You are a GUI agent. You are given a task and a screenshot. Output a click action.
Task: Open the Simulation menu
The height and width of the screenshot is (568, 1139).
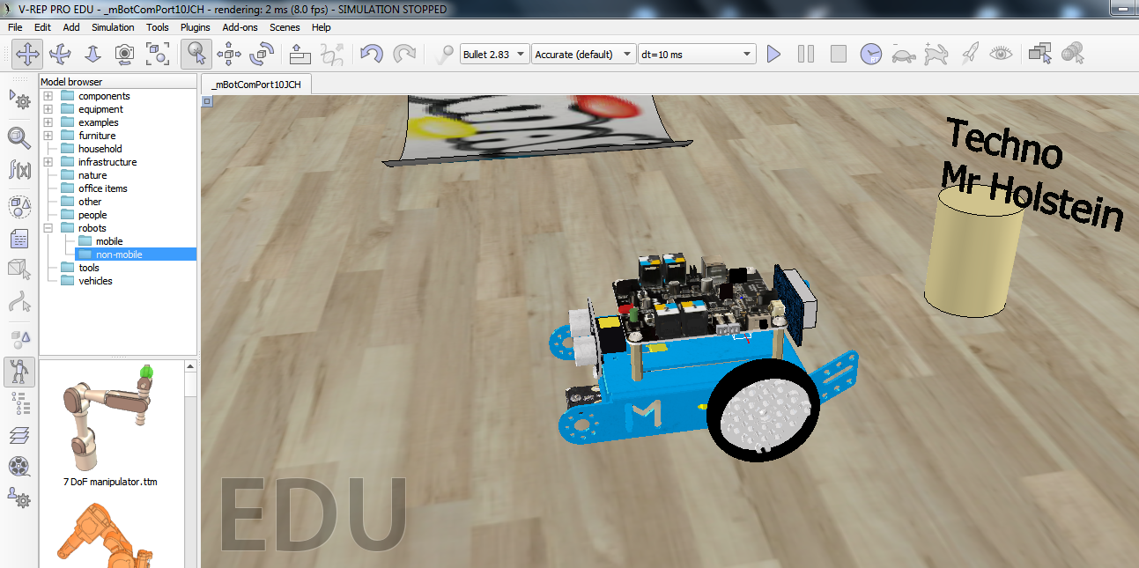click(113, 27)
